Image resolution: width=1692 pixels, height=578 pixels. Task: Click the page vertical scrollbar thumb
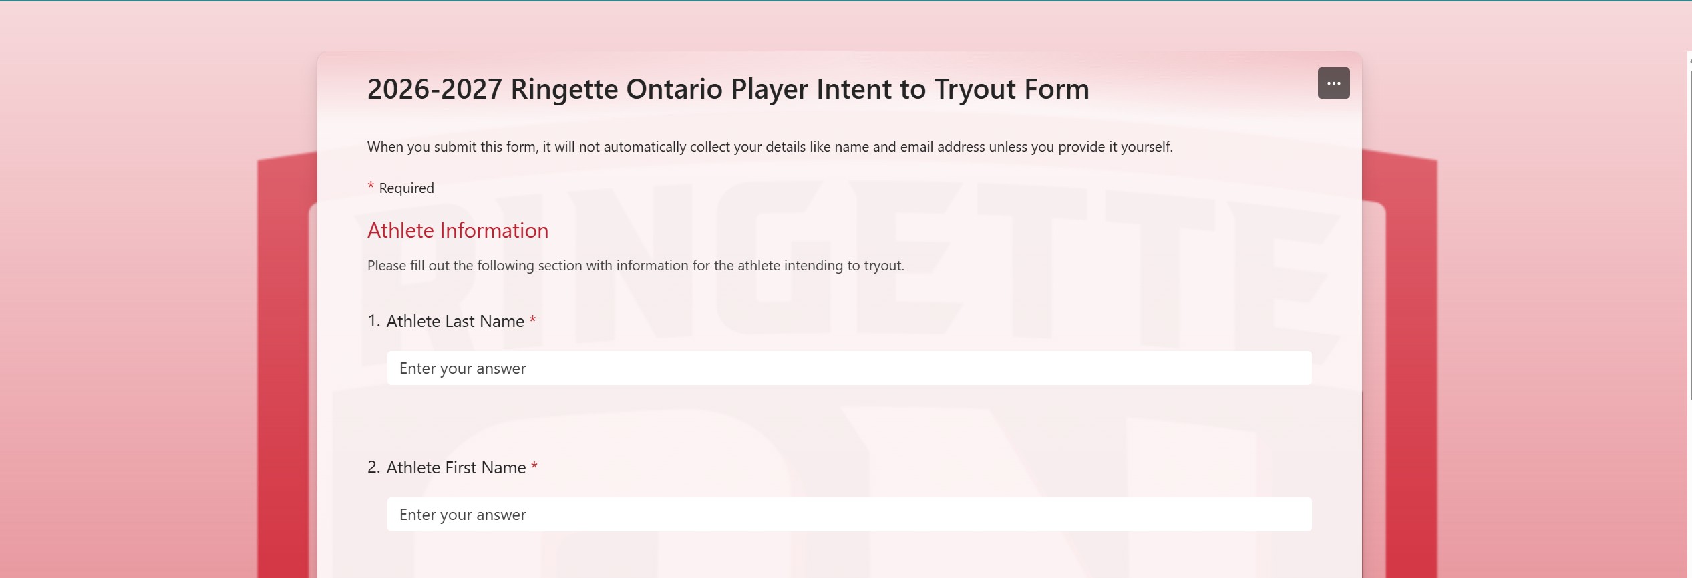pos(1689,227)
